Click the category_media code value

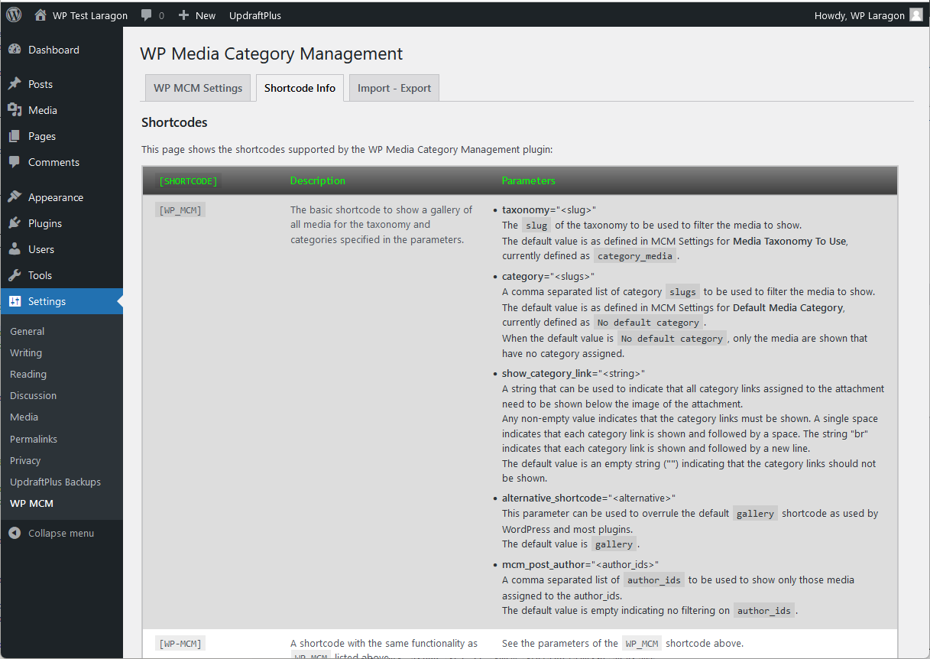(x=635, y=256)
